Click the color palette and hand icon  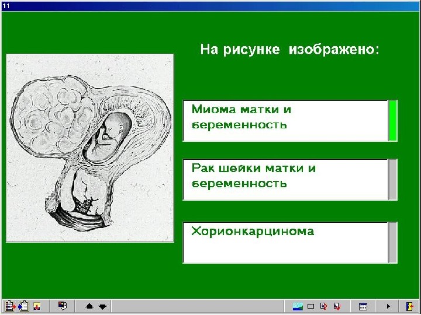(x=63, y=306)
